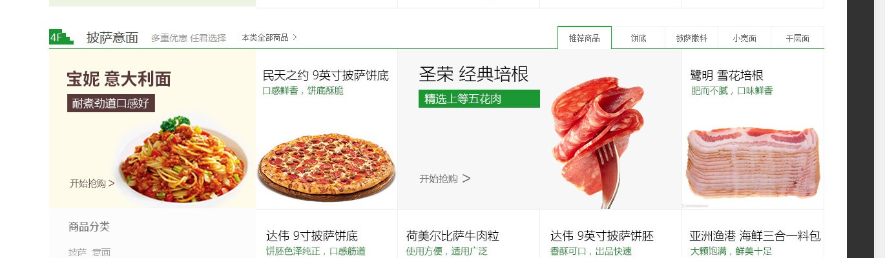The width and height of the screenshot is (885, 258).
Task: Open the spaghetti plate image
Action: [x=183, y=159]
